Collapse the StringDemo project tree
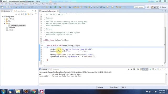 (x=2, y=17)
